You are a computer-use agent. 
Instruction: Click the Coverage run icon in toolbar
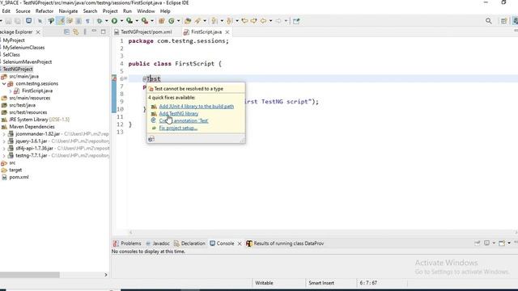pos(129,21)
